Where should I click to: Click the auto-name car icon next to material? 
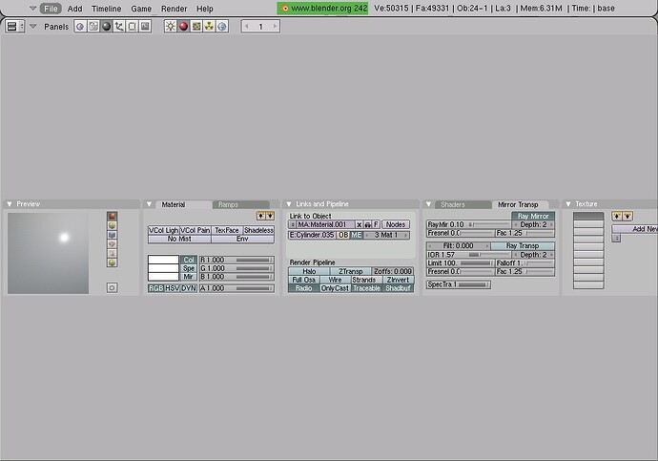point(367,224)
